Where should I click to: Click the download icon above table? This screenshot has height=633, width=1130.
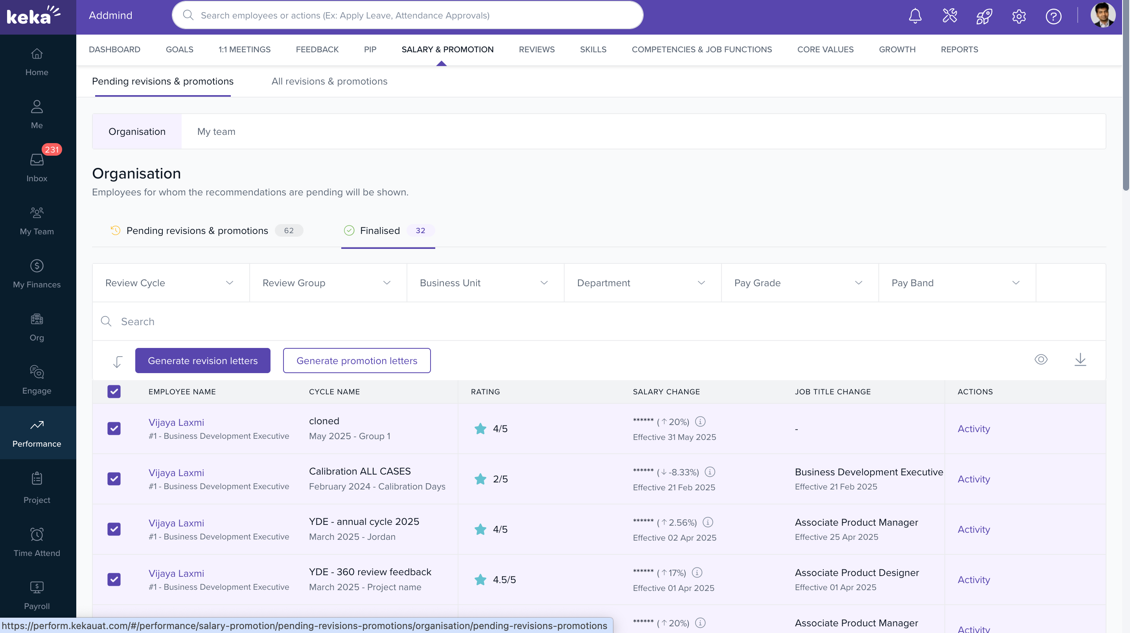click(x=1080, y=360)
